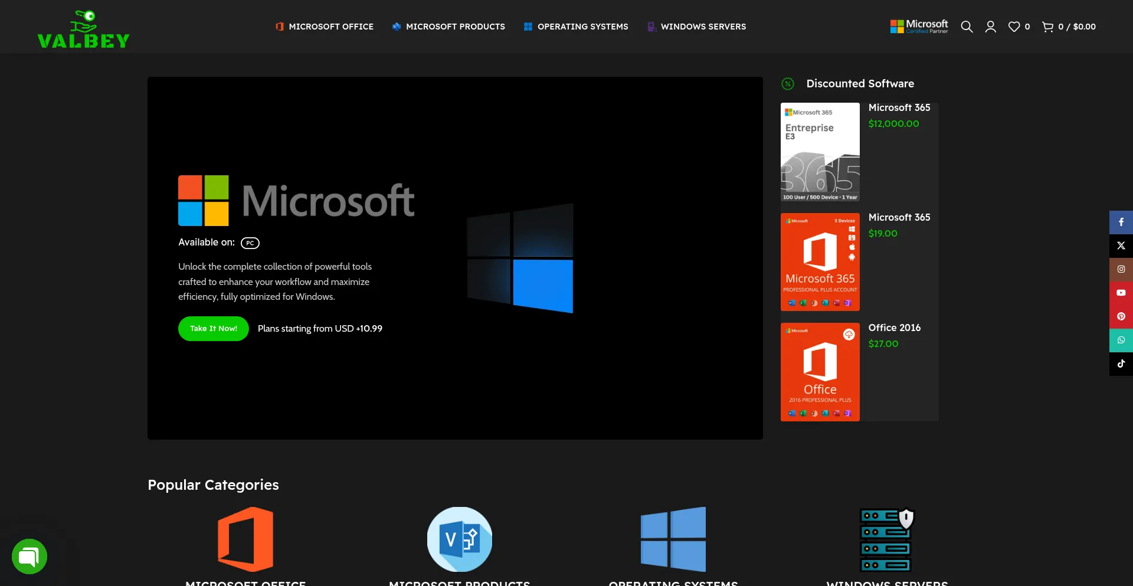Open the shopping cart icon
Screen dimensions: 1133x586
(1048, 27)
